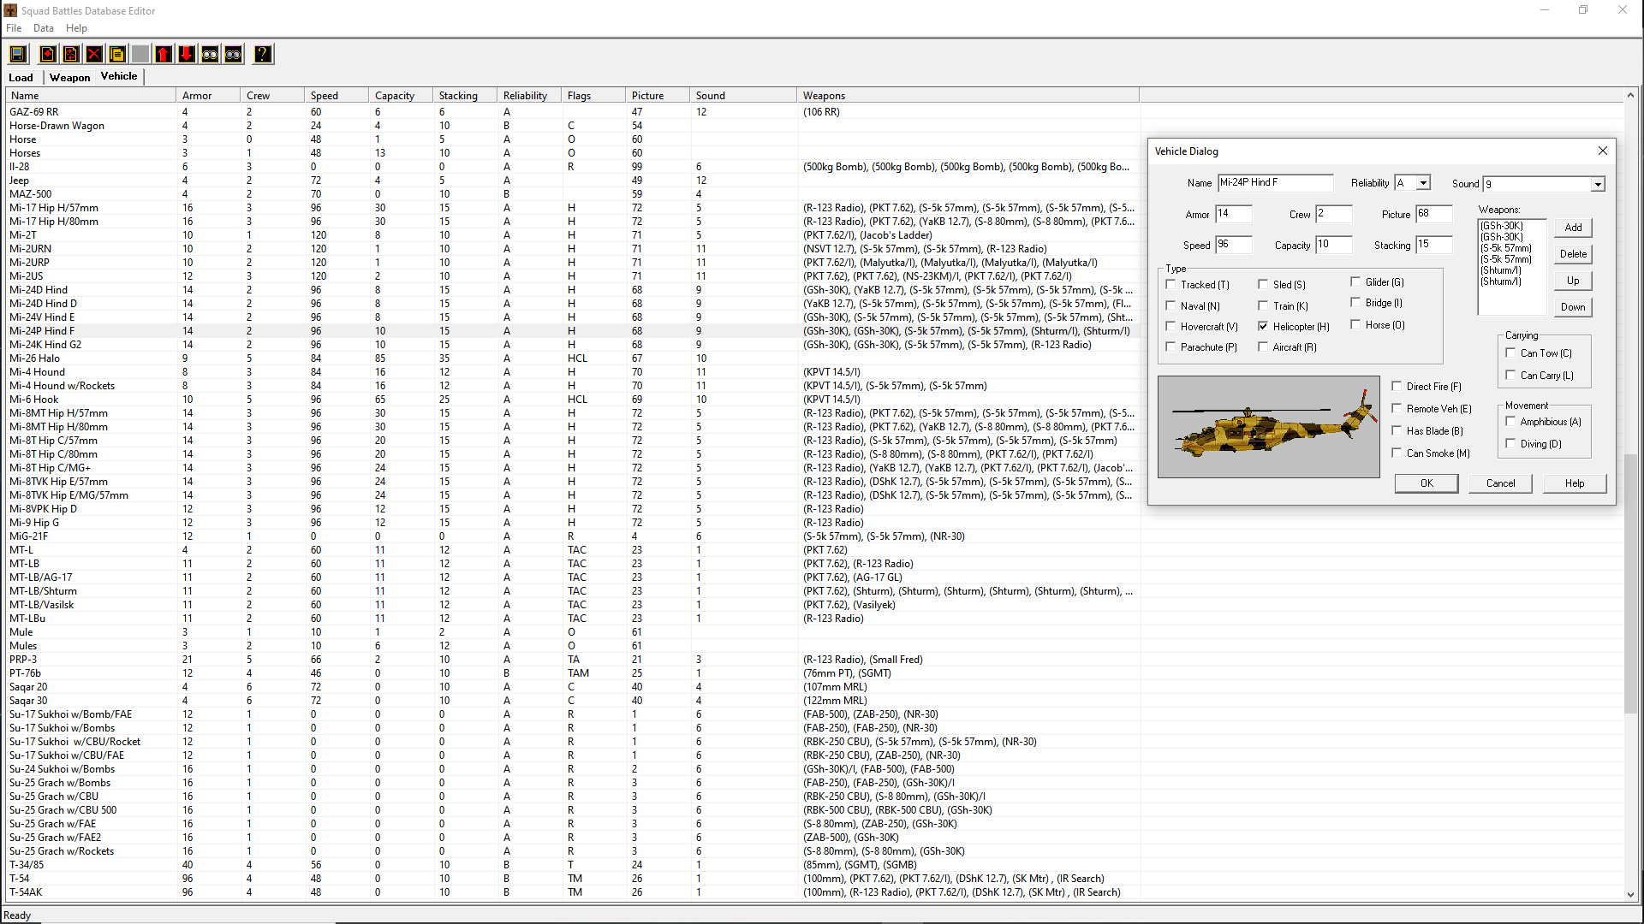Open the Reliability dropdown
1644x924 pixels.
1422,183
